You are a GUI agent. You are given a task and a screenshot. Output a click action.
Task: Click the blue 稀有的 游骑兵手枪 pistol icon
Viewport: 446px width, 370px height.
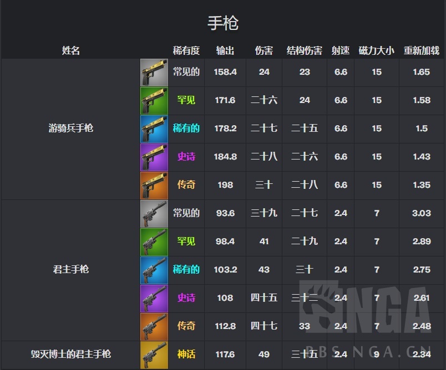tap(154, 129)
